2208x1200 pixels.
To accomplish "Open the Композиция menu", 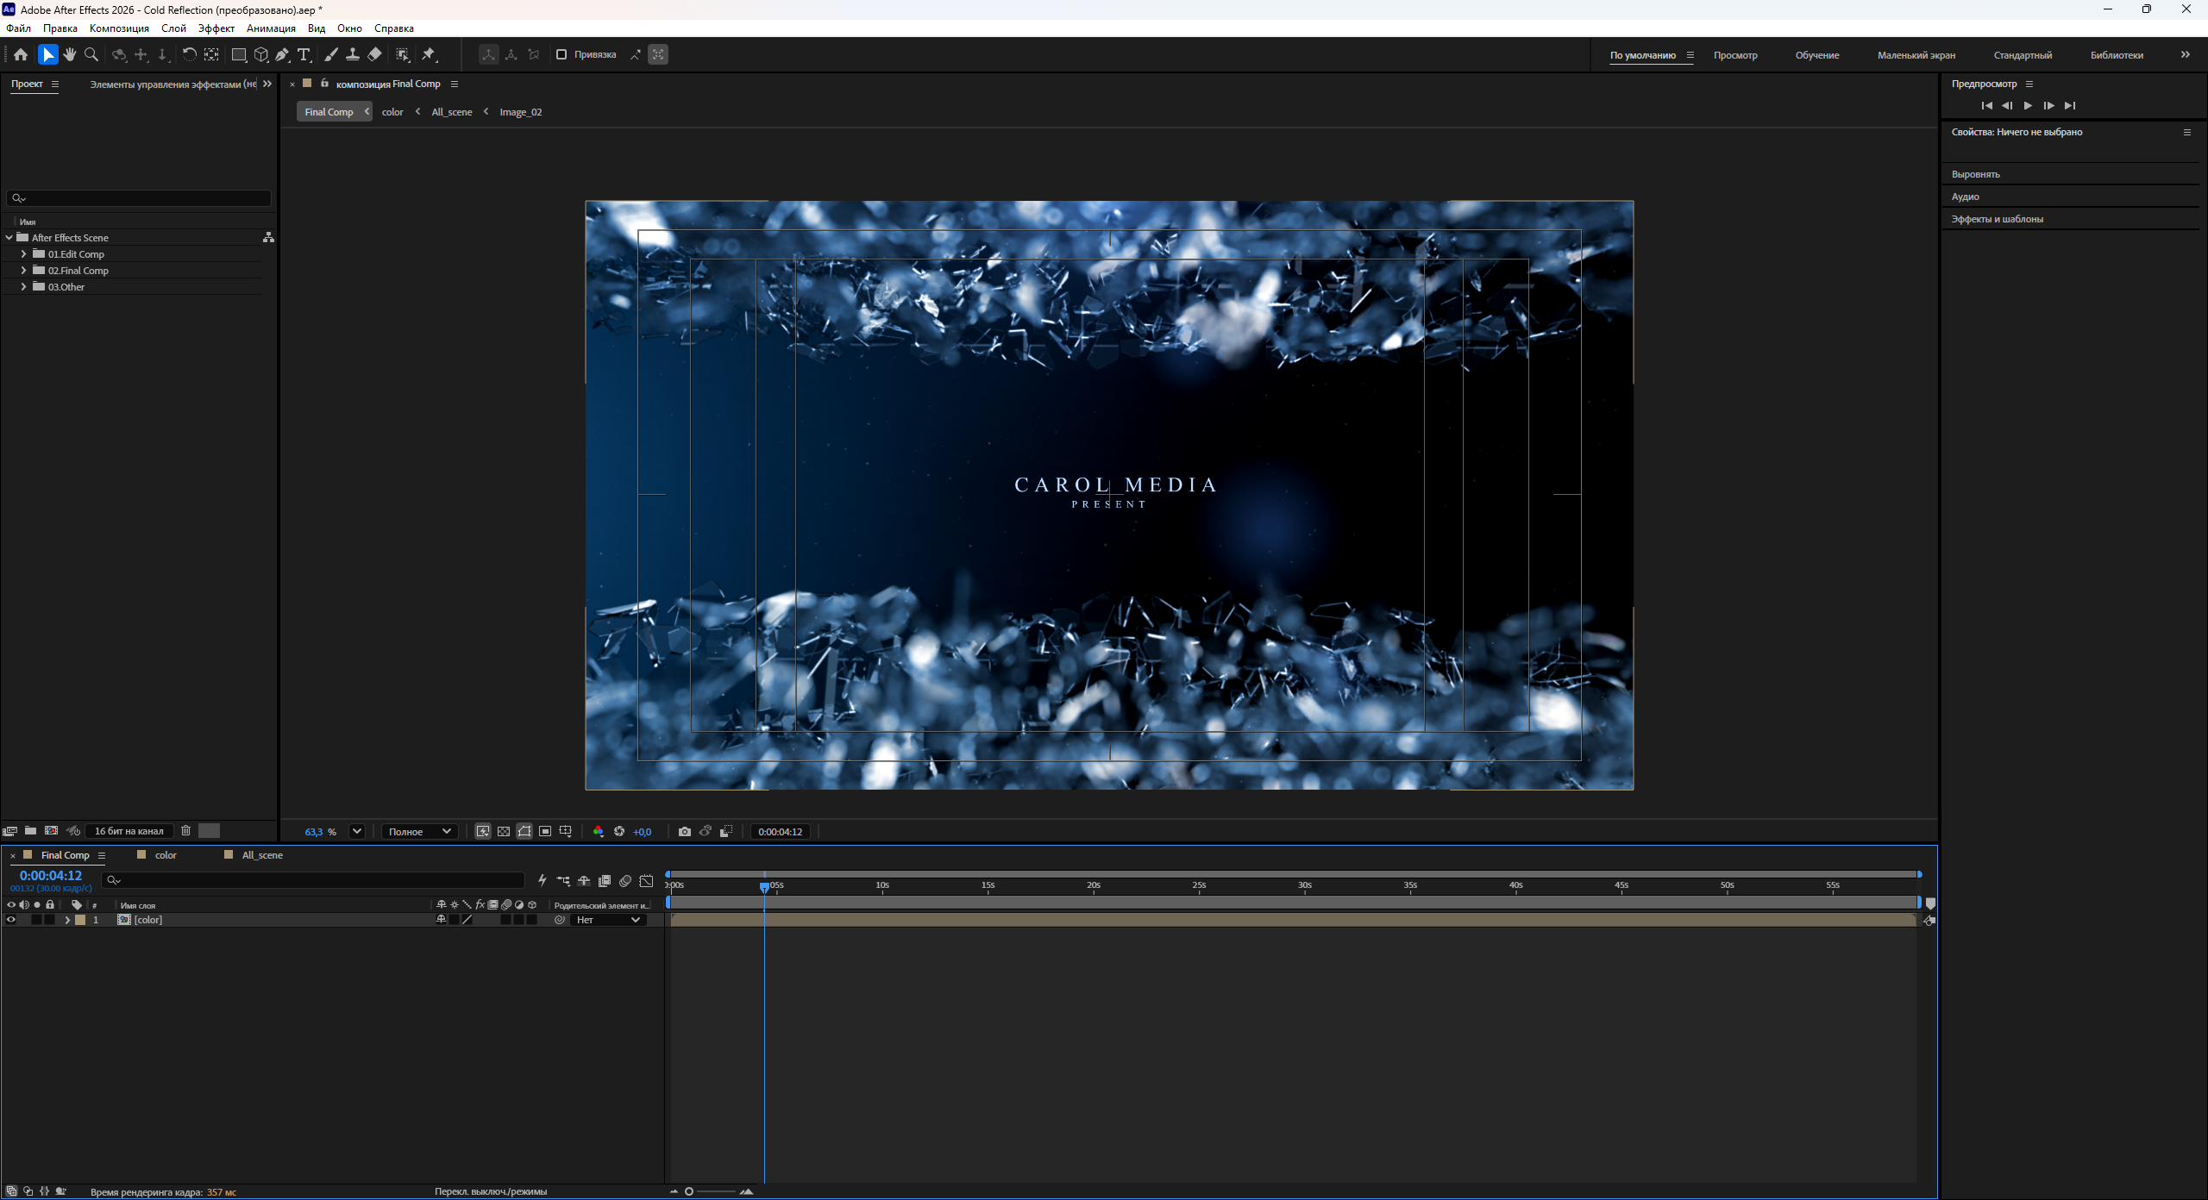I will 119,28.
